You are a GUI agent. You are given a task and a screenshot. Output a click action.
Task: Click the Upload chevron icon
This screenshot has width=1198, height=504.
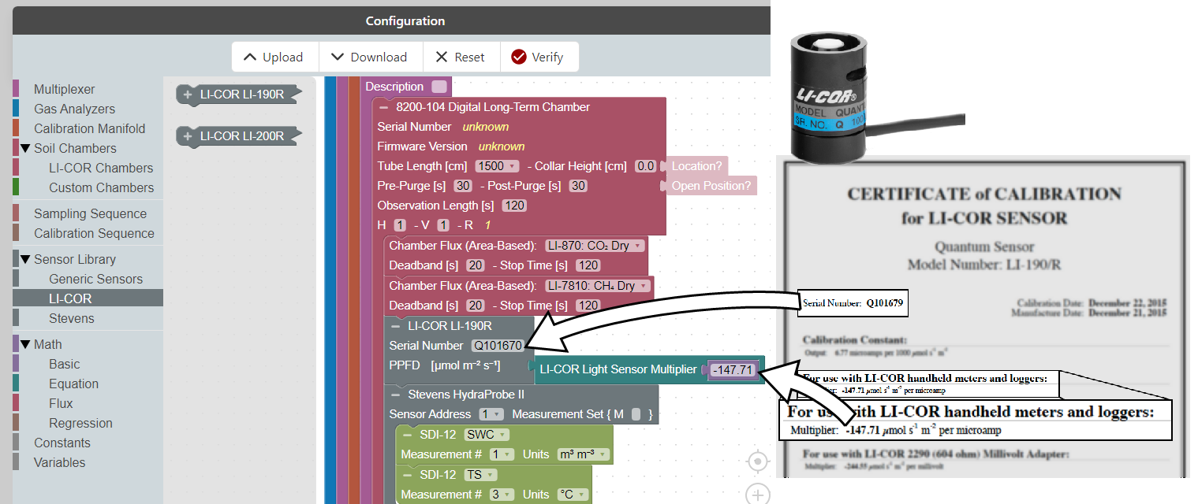coord(250,57)
